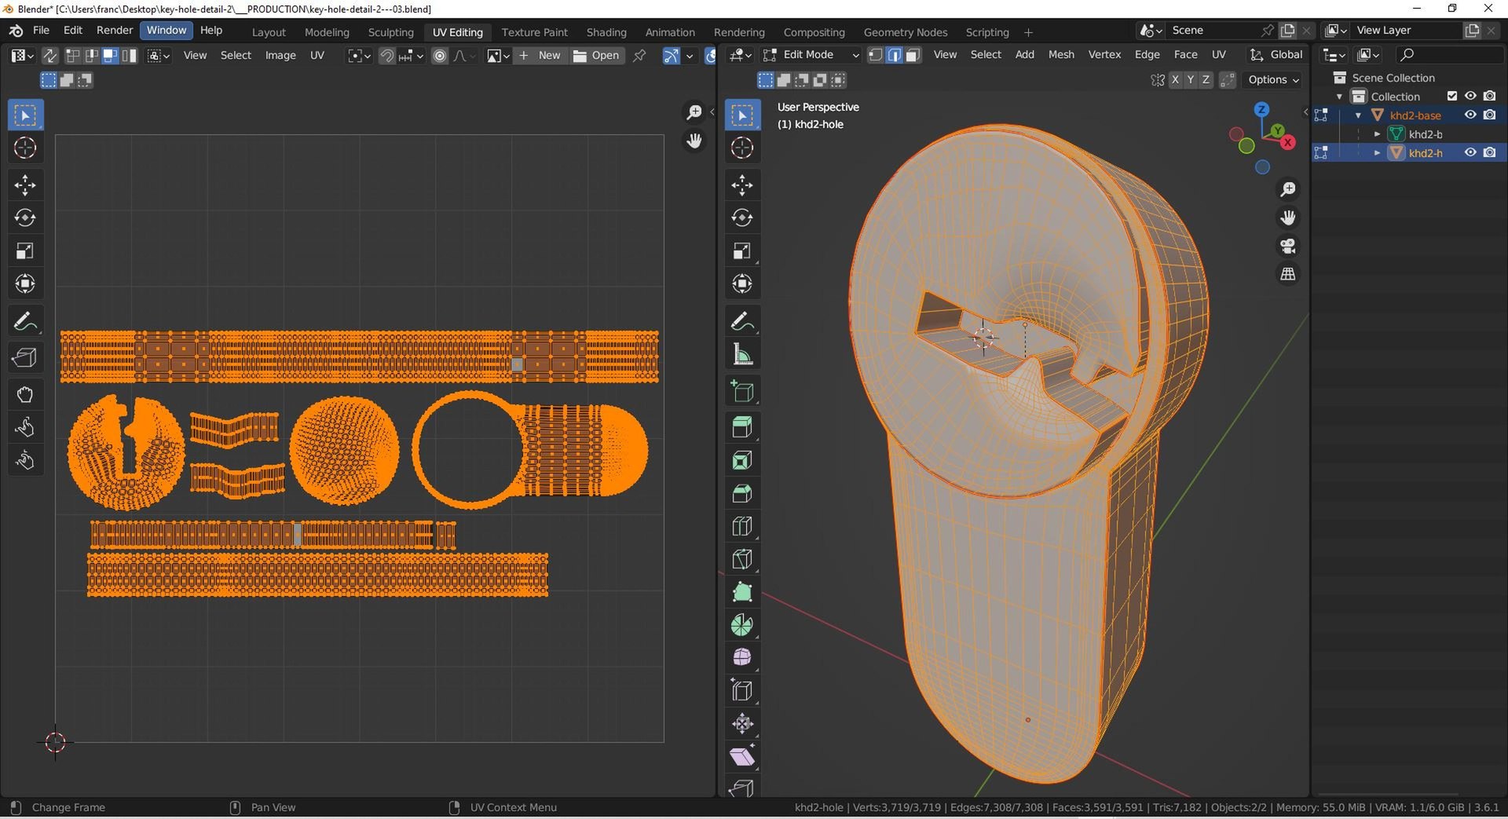Choose the Grab sculpt tool in UV editor
Viewport: 1508px width, 819px height.
coord(25,394)
